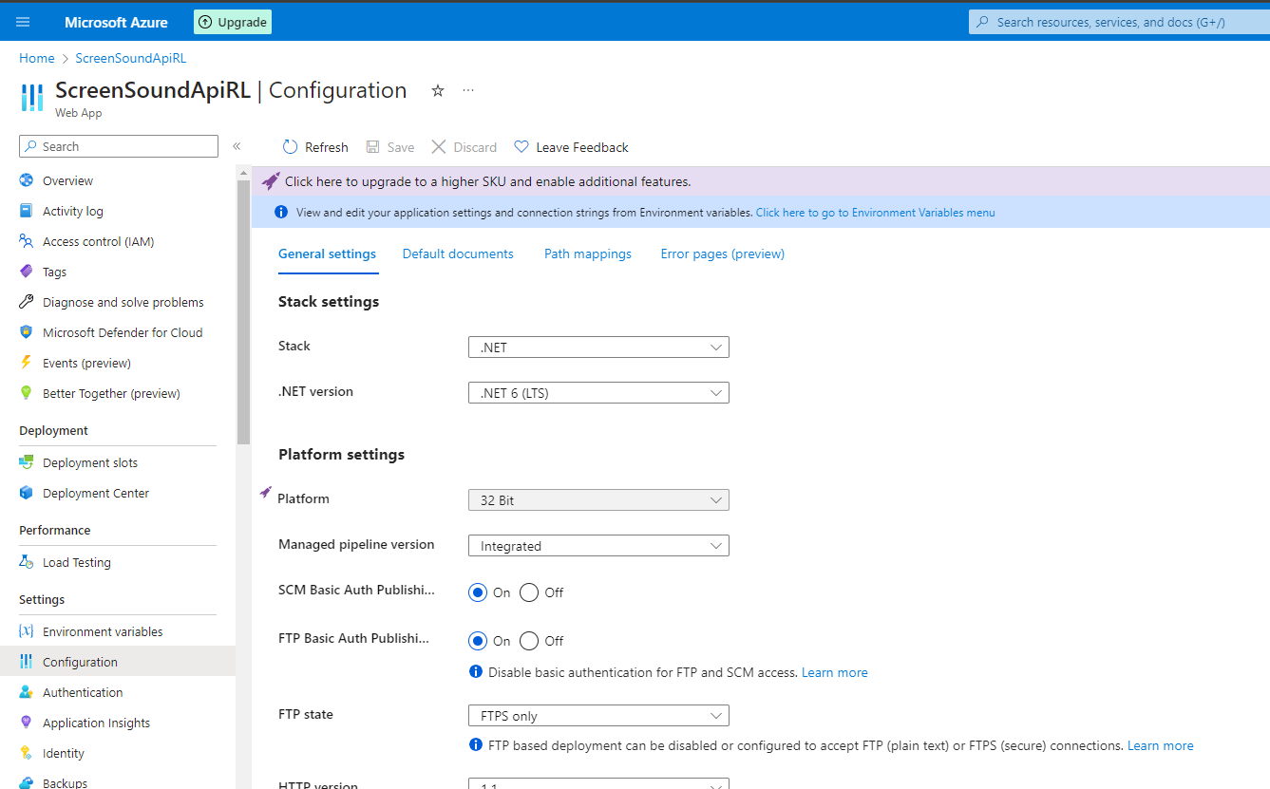Click the Authentication person icon
The image size is (1270, 789).
click(x=26, y=692)
